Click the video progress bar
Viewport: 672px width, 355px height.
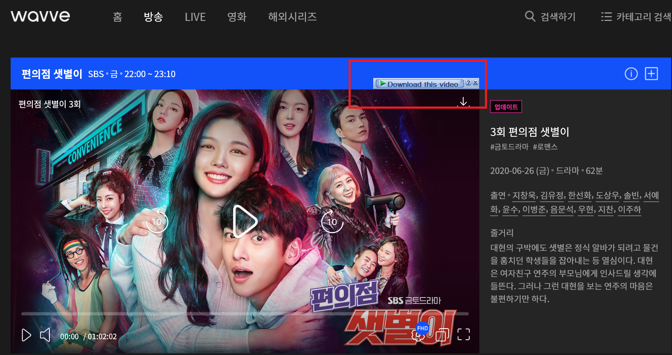pos(245,314)
